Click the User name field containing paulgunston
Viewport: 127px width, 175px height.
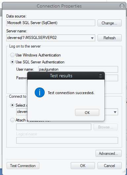[x=78, y=69]
